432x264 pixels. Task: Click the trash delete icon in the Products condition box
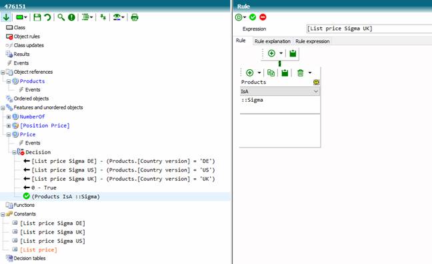pyautogui.click(x=300, y=72)
